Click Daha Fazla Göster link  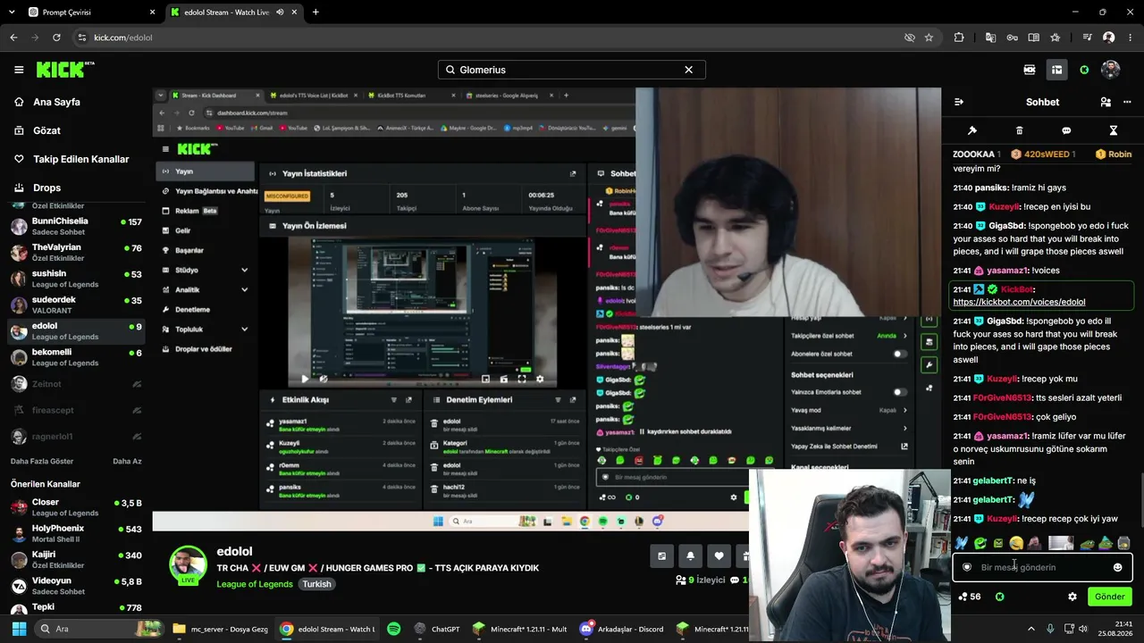42,462
